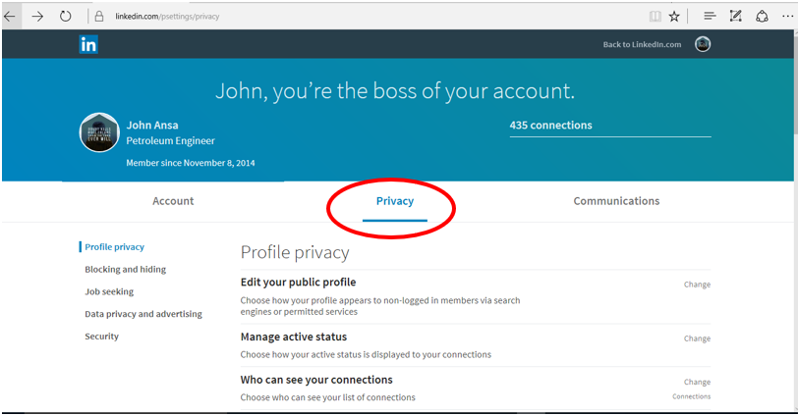Switch to the Communications tab
Viewport: 798px width, 415px height.
coord(616,201)
